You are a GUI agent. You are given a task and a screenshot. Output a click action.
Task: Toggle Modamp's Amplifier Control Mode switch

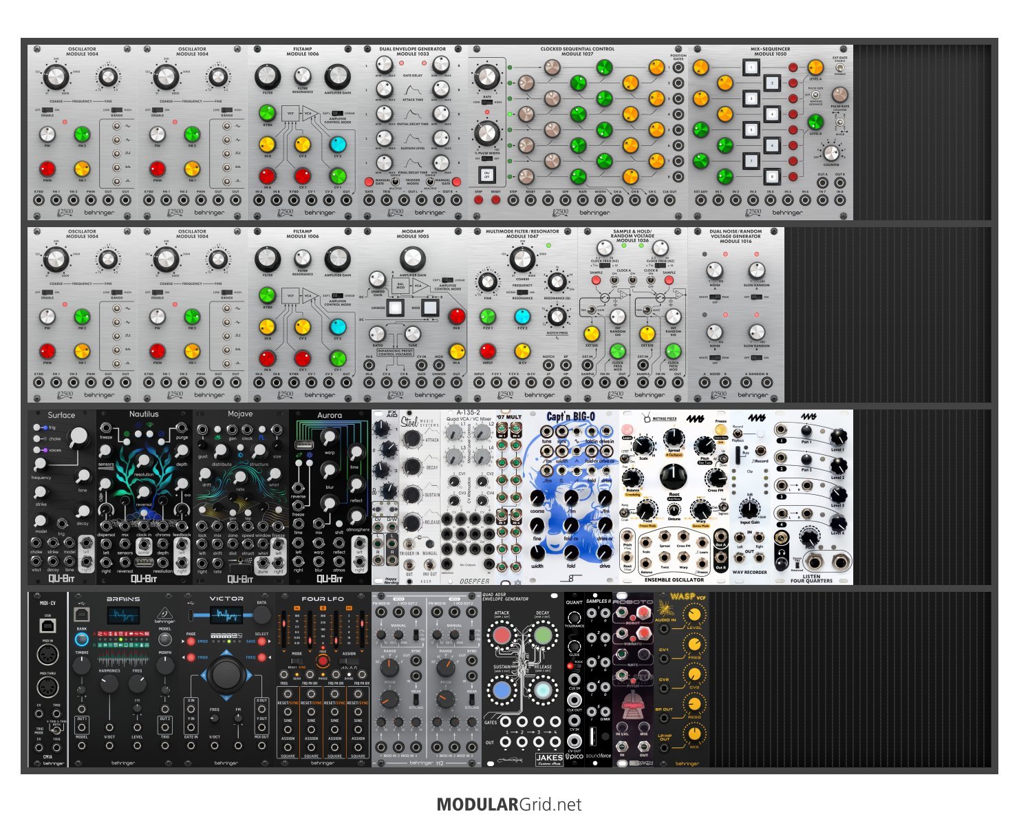point(448,281)
